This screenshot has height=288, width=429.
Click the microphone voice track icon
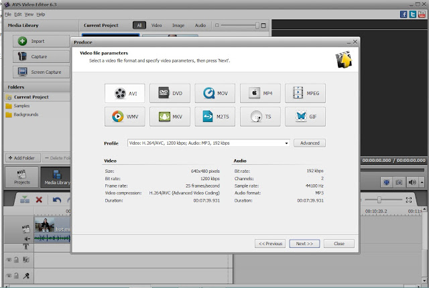[x=26, y=276]
